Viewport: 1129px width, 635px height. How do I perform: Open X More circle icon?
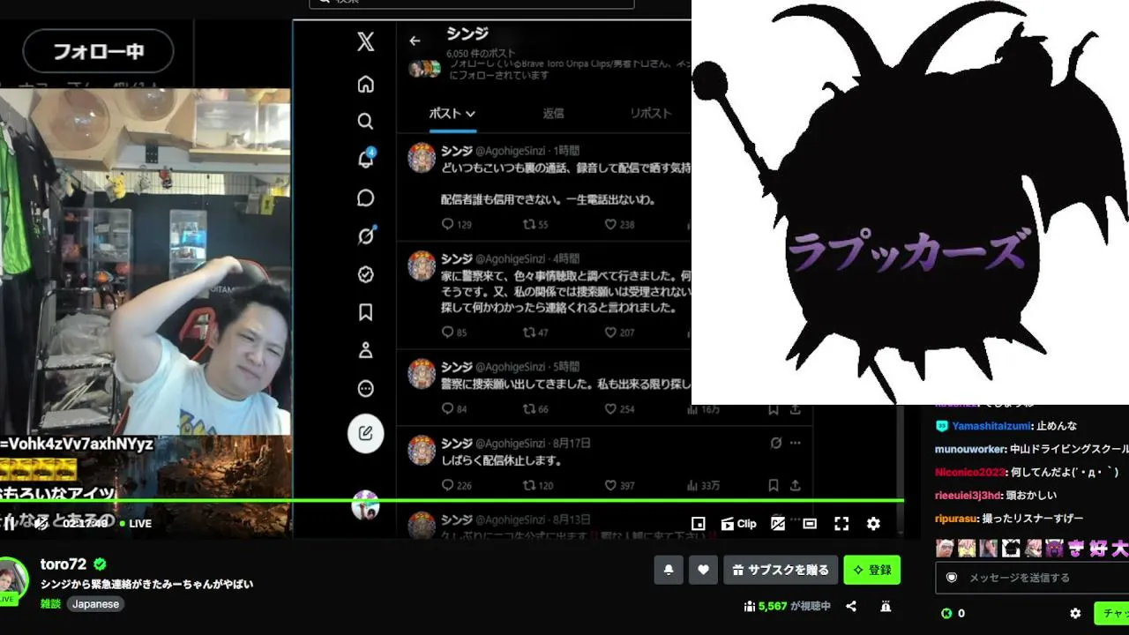[365, 389]
